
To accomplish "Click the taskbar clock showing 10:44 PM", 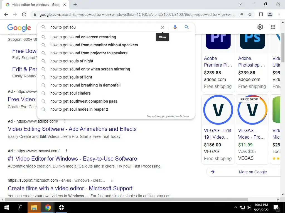I will click(261, 207).
